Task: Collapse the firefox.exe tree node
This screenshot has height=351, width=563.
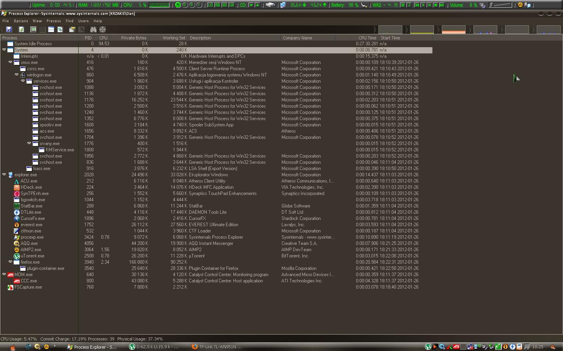Action: [x=11, y=262]
